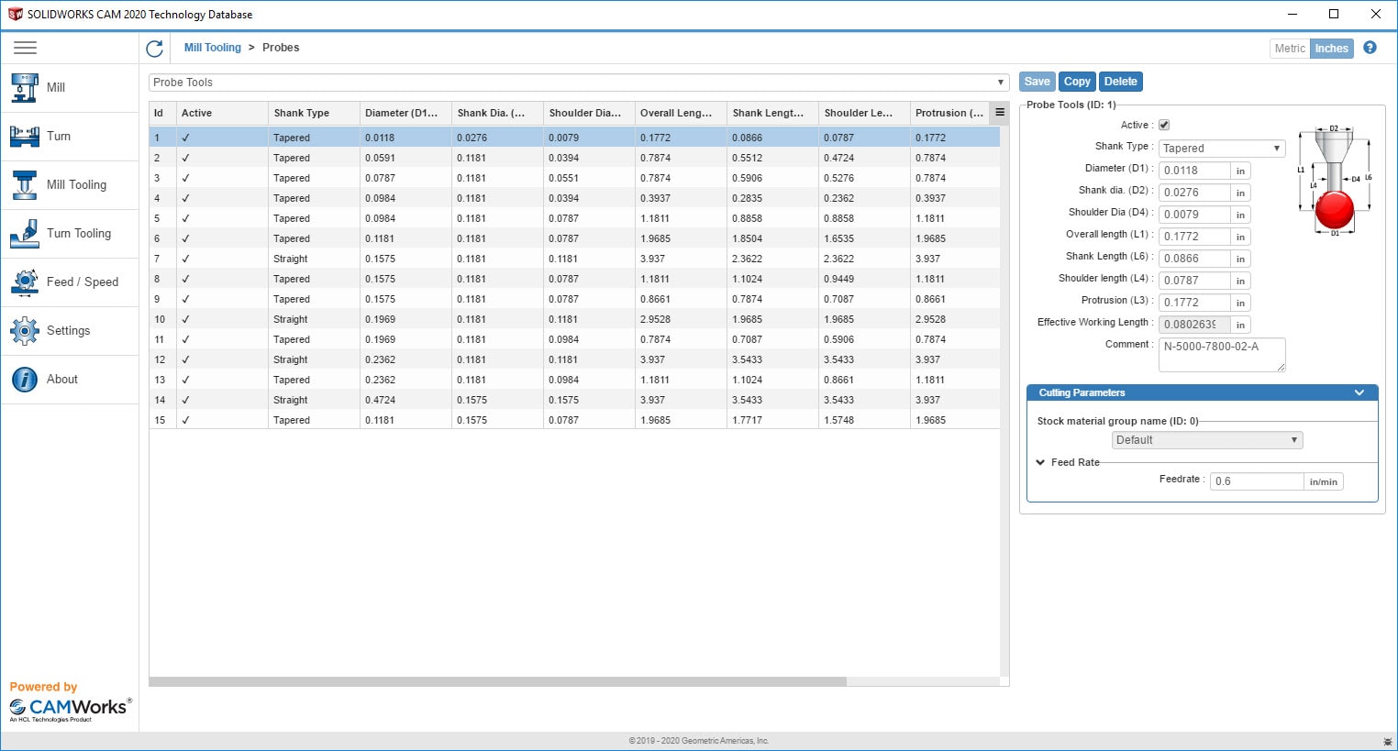The image size is (1398, 751).
Task: Click the bug icon in the footer
Action: (x=1387, y=741)
